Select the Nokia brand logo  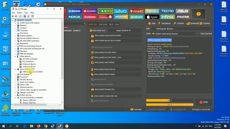[74, 17]
